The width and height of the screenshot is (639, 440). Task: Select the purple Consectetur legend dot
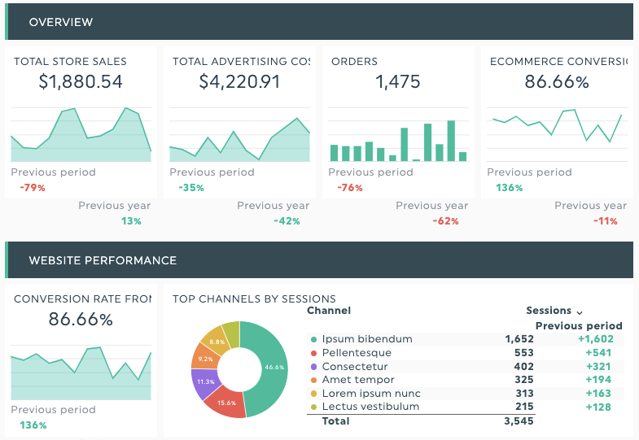[x=313, y=367]
